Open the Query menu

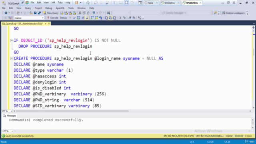pyautogui.click(x=28, y=8)
